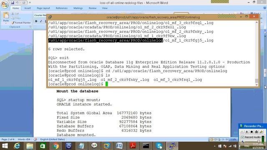Click the Courier New font name box
Viewport: 267px width, 150px height.
(x=40, y=15)
